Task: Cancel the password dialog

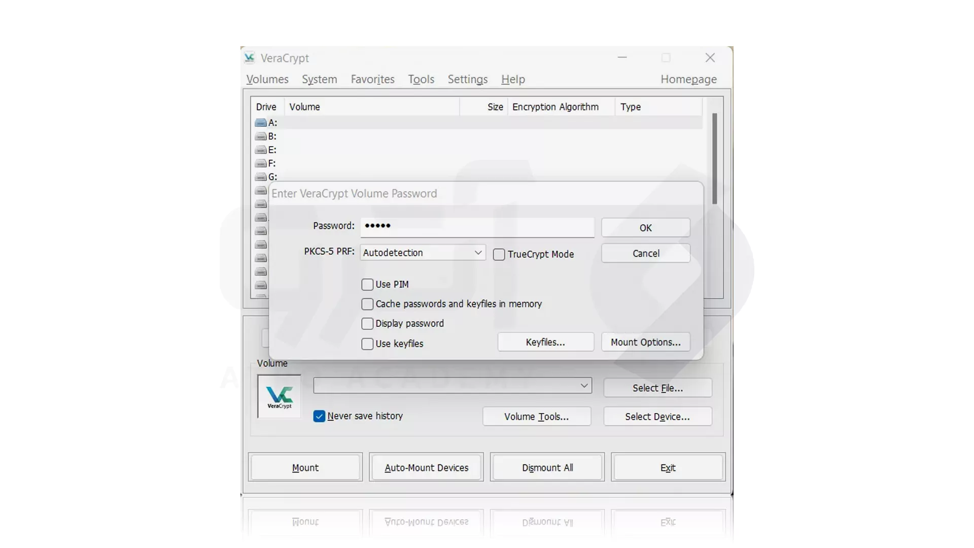Action: (x=646, y=253)
